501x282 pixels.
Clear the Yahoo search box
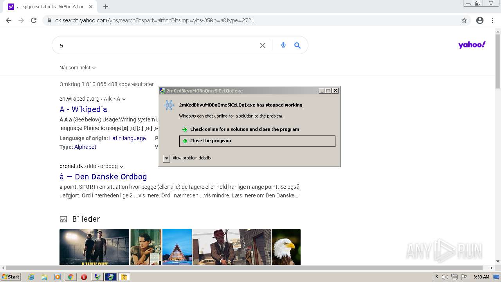pyautogui.click(x=263, y=45)
